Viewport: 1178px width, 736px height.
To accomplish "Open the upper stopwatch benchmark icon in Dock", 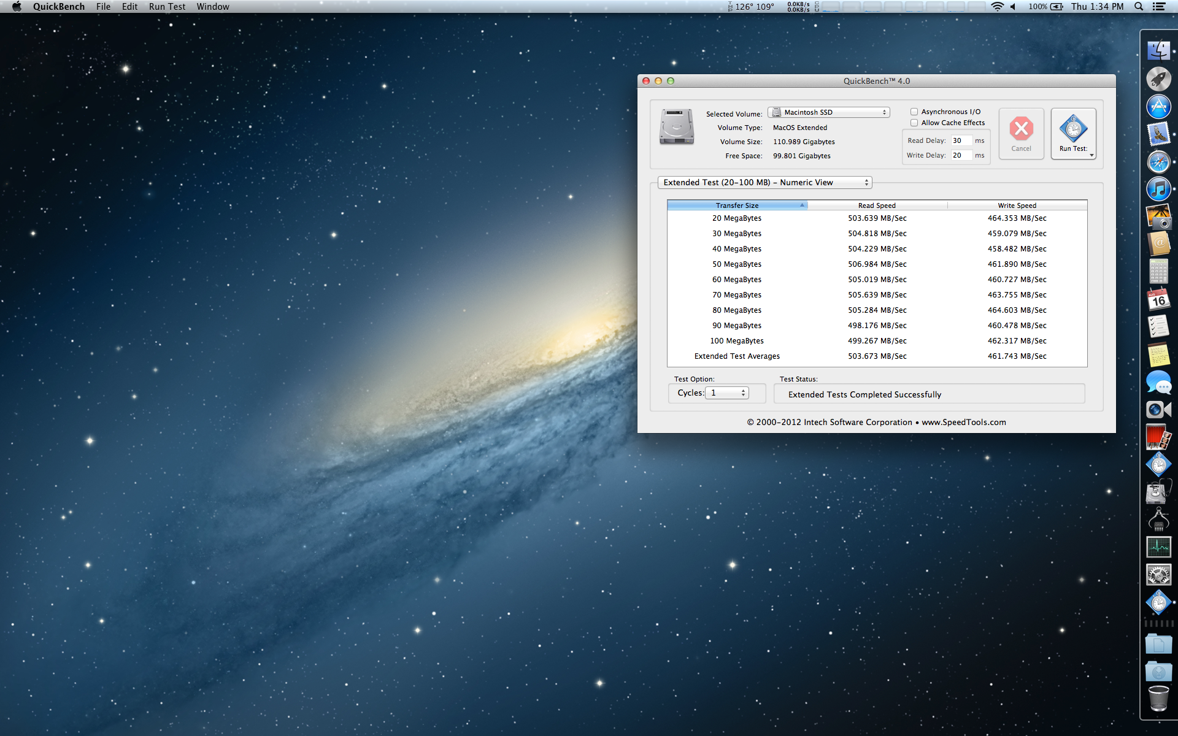I will [x=1158, y=465].
